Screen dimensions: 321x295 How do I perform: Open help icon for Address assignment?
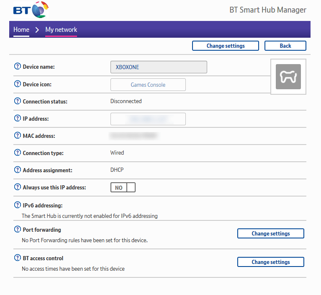[18, 170]
